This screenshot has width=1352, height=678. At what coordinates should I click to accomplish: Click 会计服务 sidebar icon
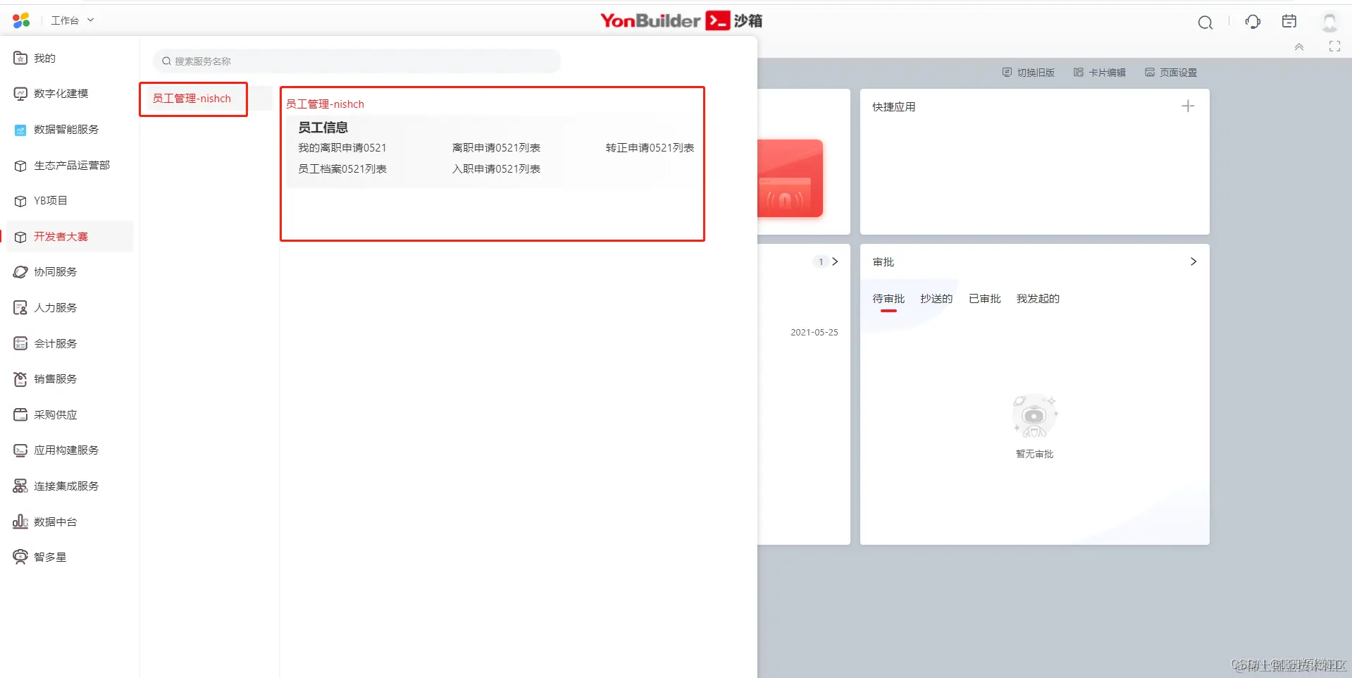(x=20, y=344)
